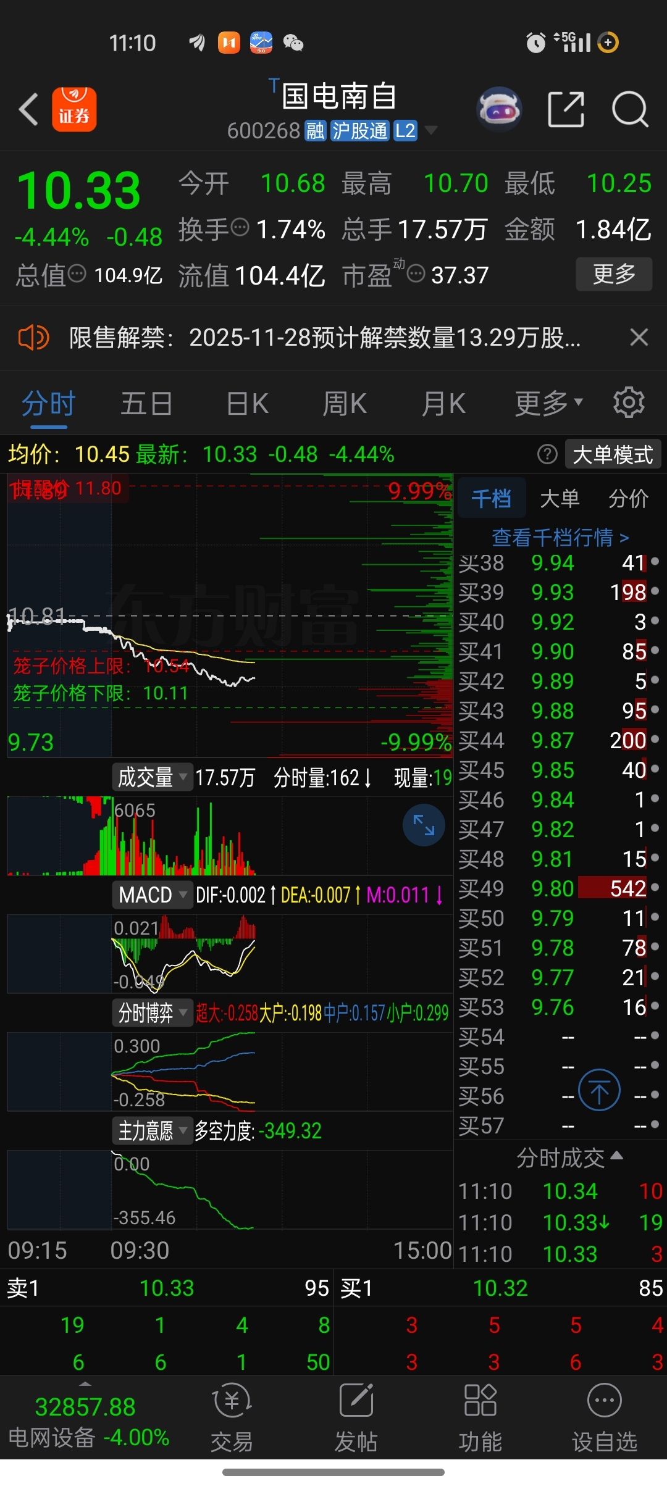The height and width of the screenshot is (1489, 667).
Task: Open WeChat notification in status bar
Action: pos(293,43)
